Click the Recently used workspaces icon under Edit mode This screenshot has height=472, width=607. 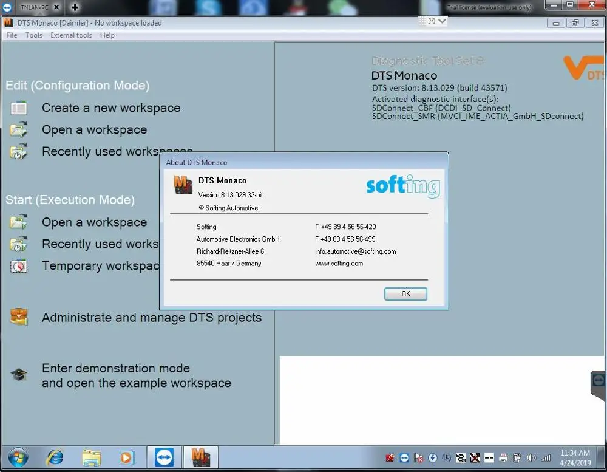pos(19,151)
